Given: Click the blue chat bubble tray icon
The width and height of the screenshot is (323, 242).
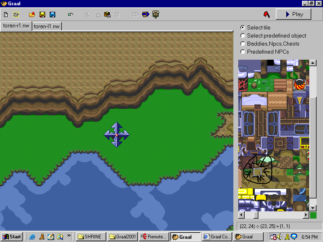Looking at the screenshot, I should coord(294,237).
